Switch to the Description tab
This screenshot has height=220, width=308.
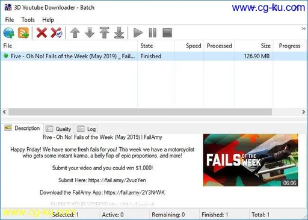pos(22,128)
